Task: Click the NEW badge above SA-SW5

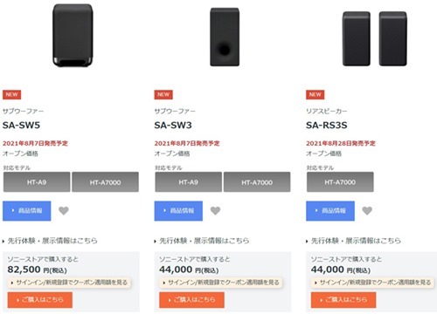Action: [11, 94]
